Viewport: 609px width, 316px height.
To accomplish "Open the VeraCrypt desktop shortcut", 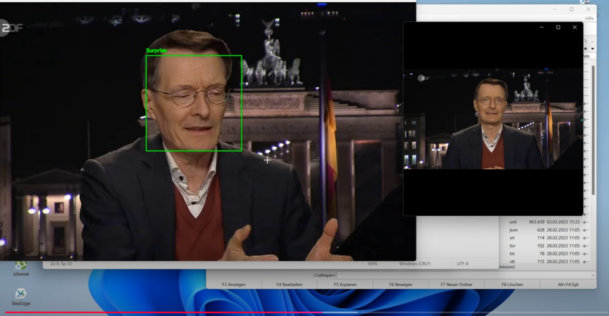I will [x=21, y=296].
